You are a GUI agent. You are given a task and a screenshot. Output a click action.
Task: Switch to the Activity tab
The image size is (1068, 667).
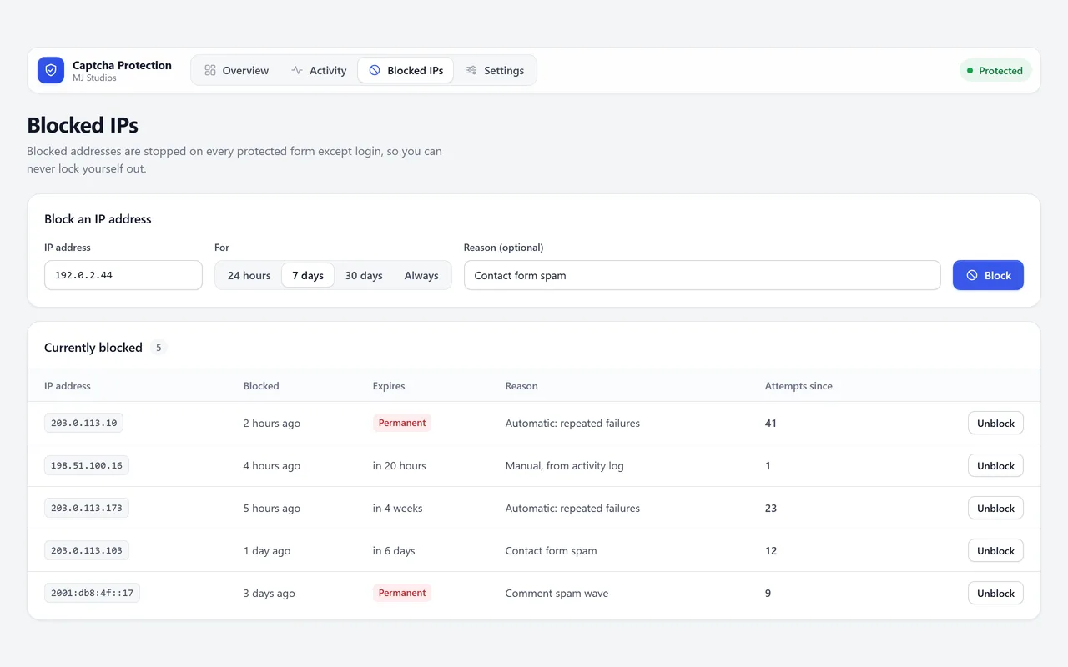click(x=319, y=70)
